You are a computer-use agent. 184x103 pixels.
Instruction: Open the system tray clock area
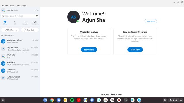tap(176, 100)
